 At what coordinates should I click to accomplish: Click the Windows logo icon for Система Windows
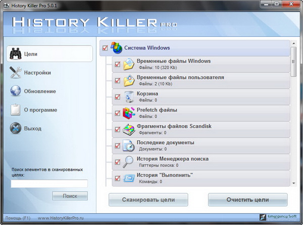click(x=116, y=48)
